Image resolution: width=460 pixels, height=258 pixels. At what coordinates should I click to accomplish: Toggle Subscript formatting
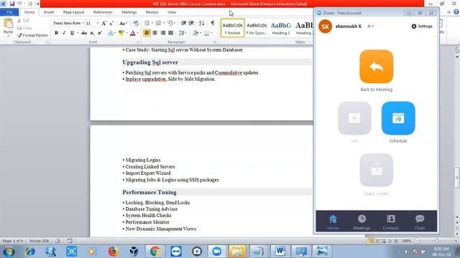click(x=92, y=33)
